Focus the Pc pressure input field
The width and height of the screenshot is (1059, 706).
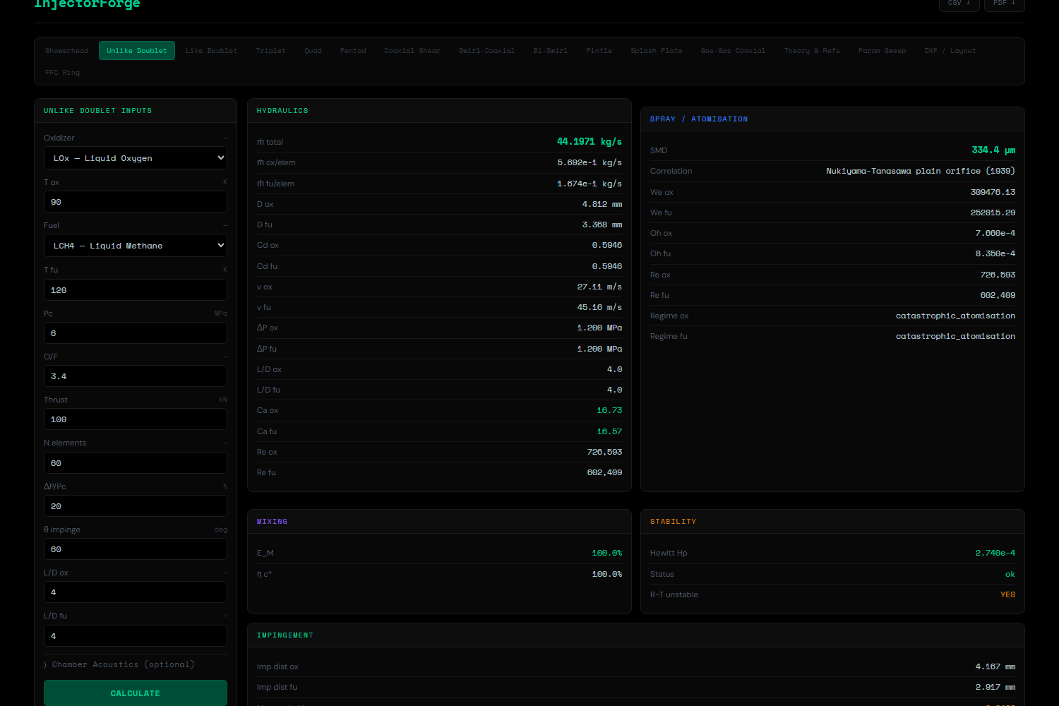click(136, 333)
